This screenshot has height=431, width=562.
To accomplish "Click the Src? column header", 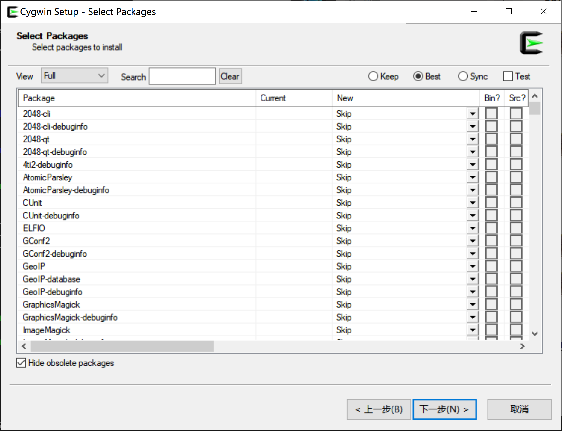I will point(517,98).
